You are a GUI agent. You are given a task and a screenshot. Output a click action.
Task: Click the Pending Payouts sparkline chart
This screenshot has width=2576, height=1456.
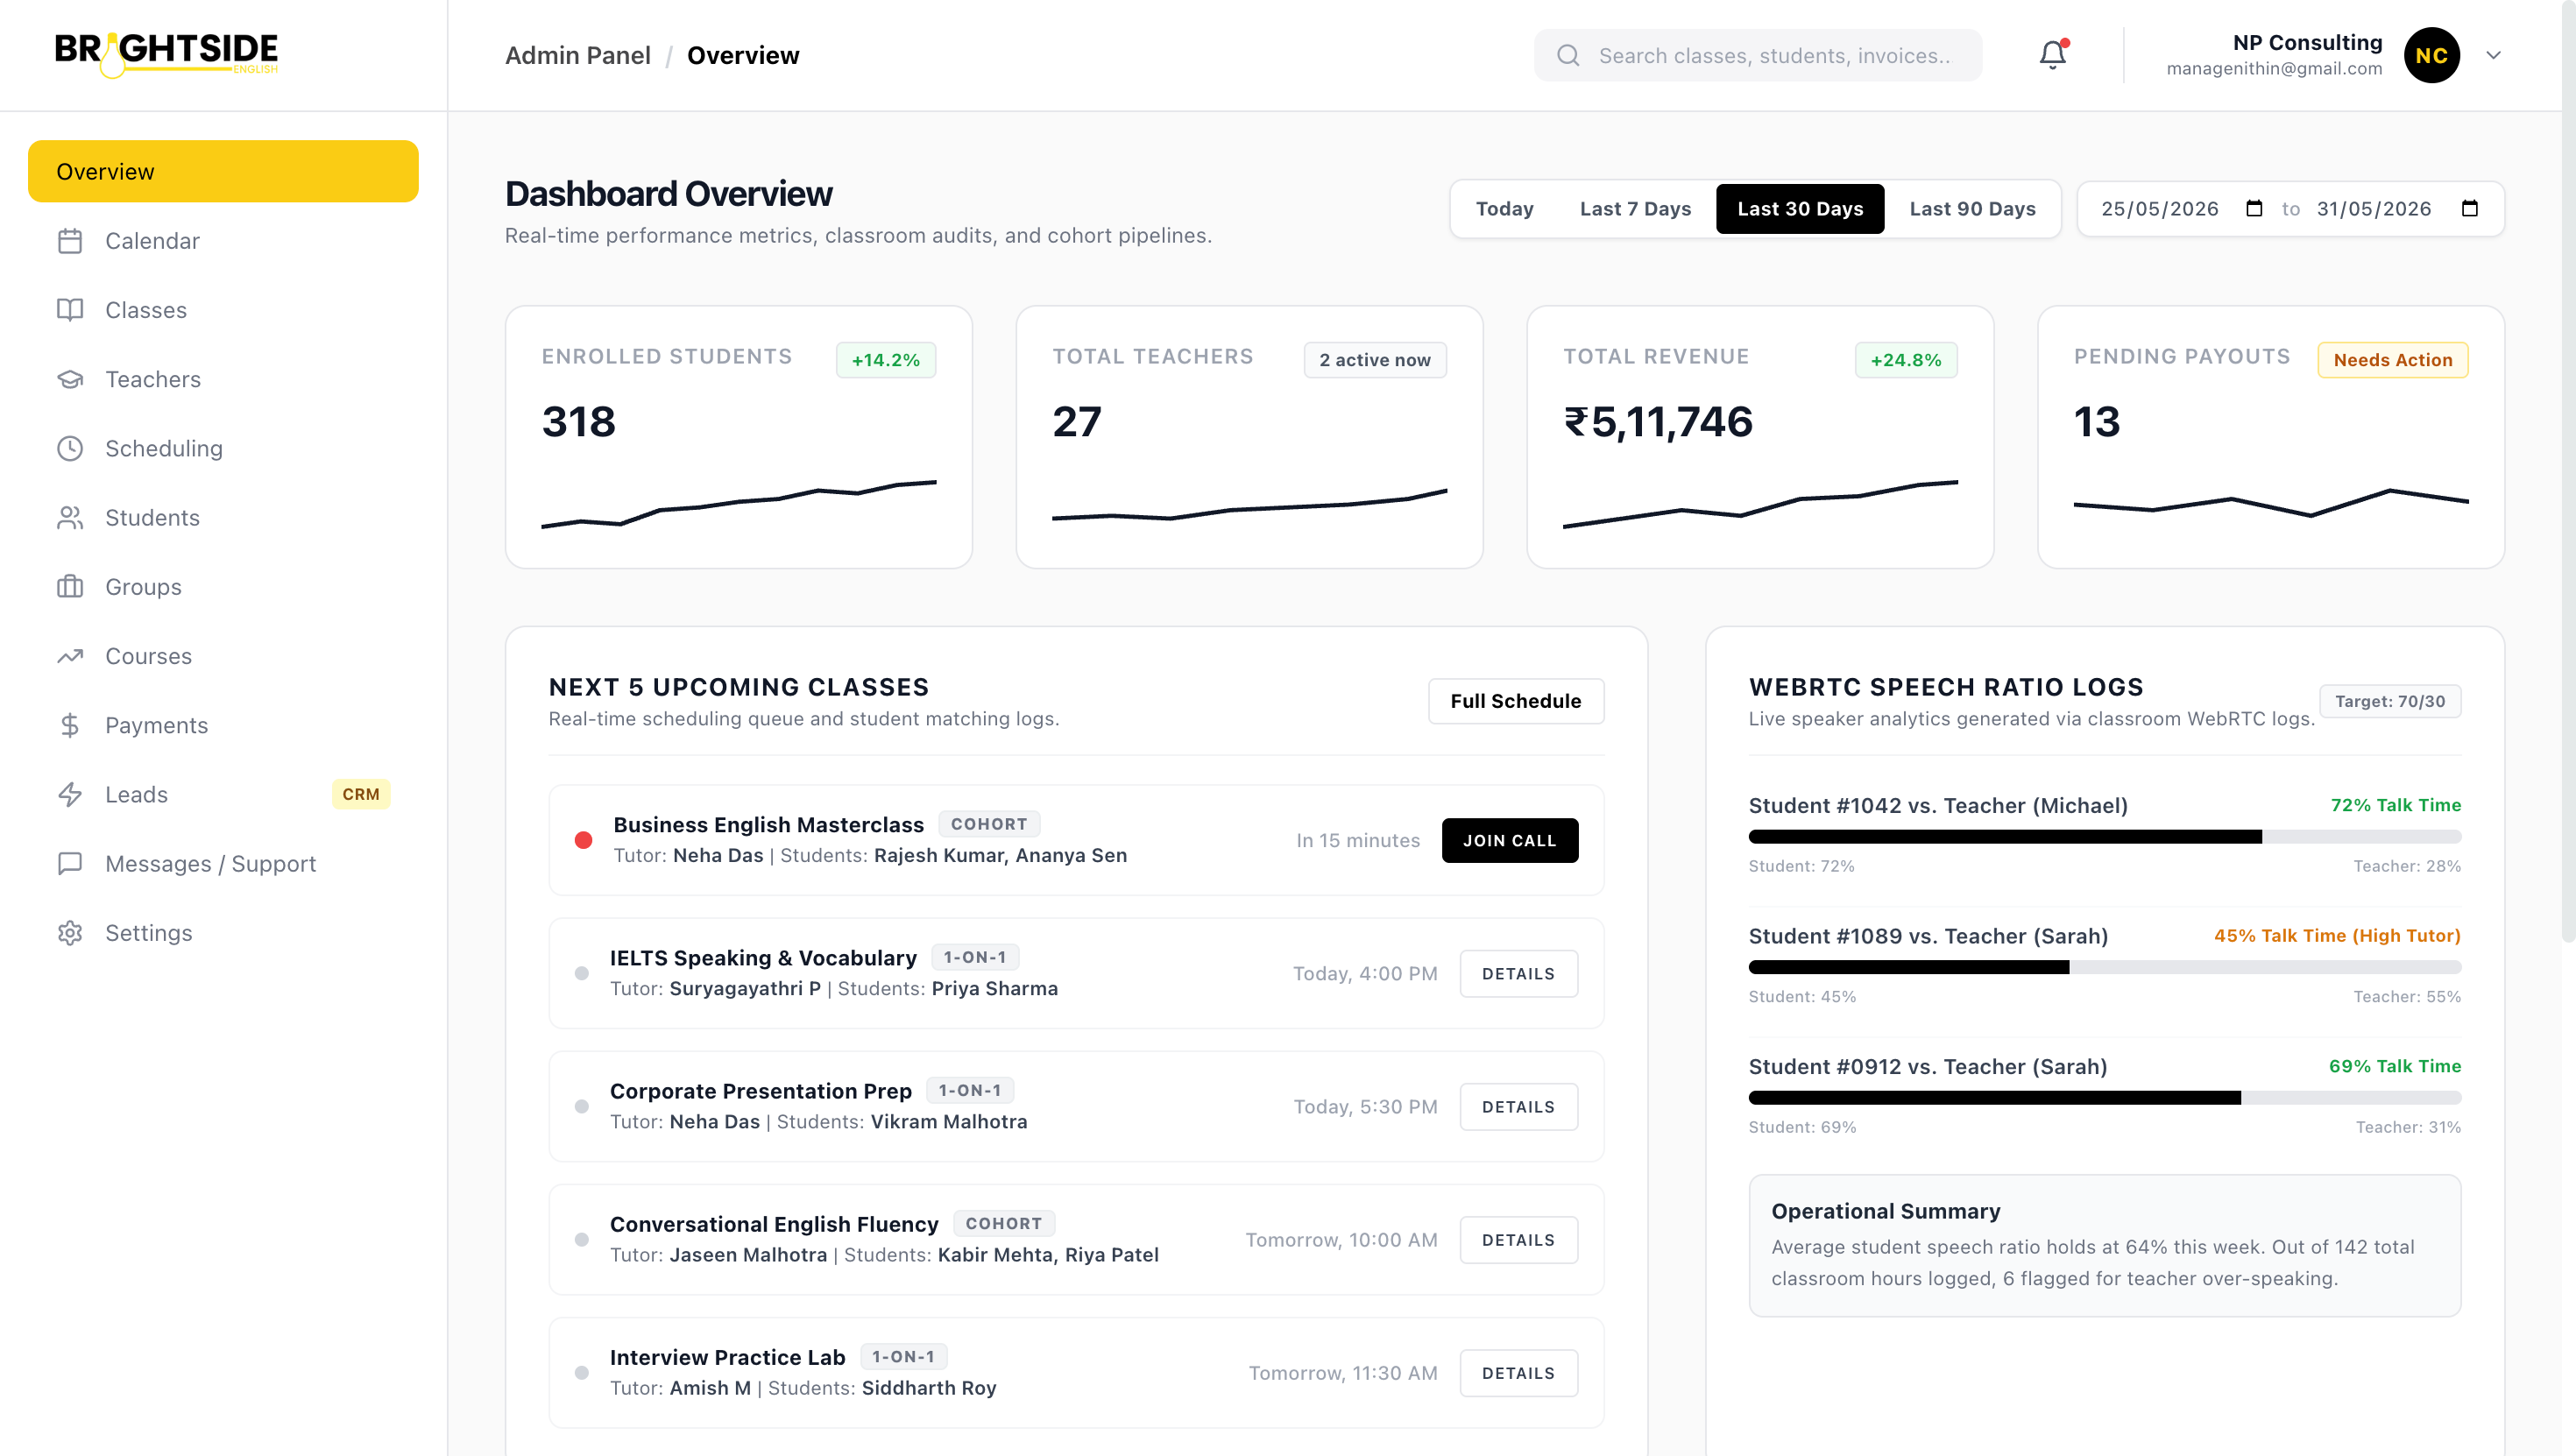(2270, 502)
